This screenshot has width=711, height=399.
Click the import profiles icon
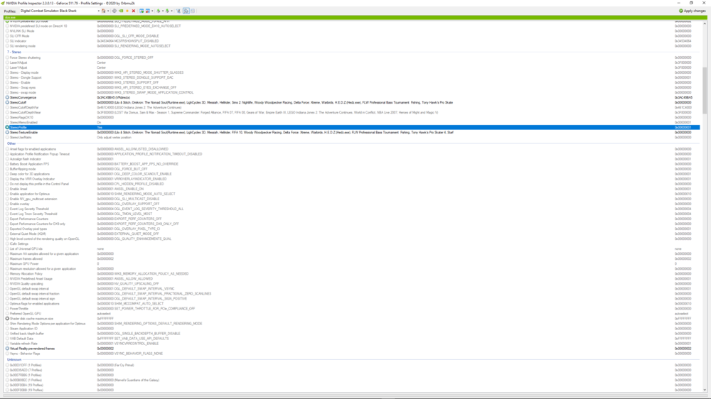click(167, 11)
